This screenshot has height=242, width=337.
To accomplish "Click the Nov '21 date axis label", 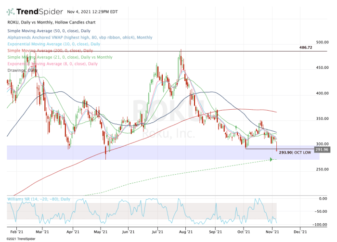I will pyautogui.click(x=272, y=232).
